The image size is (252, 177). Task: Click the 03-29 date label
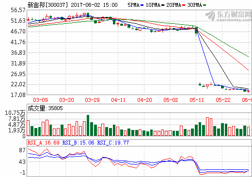93,100
